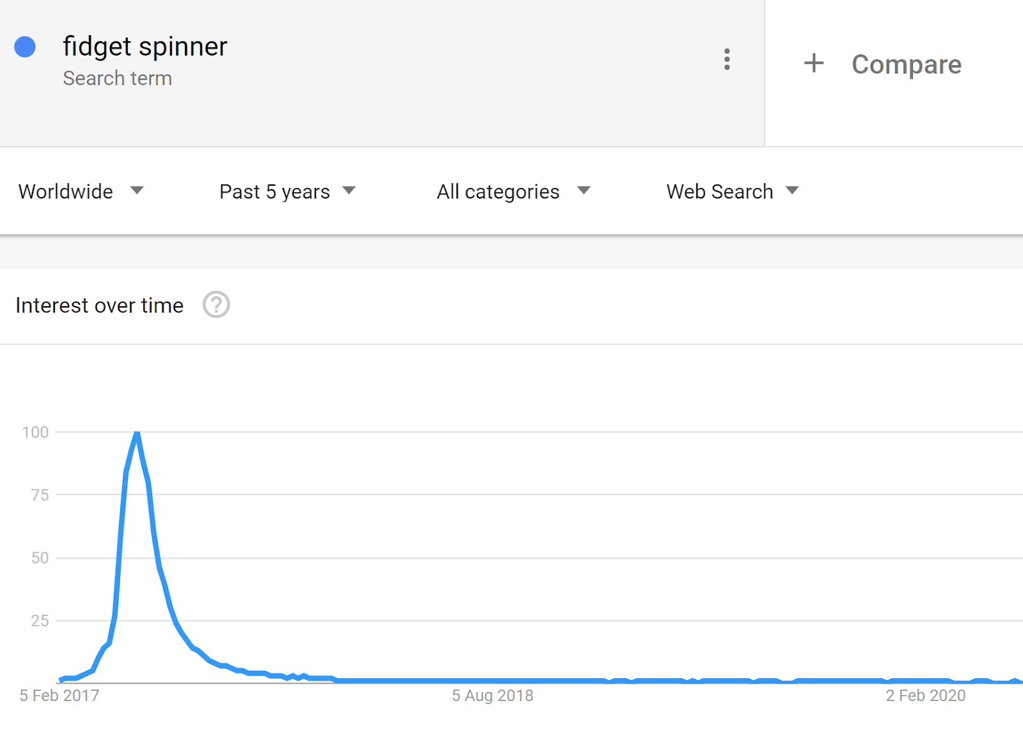Click the Interest over time heading
Screen dimensions: 1023x756
point(100,305)
